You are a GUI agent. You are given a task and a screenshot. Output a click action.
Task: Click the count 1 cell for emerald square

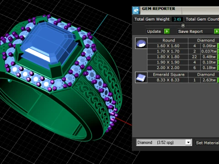tap(194, 80)
